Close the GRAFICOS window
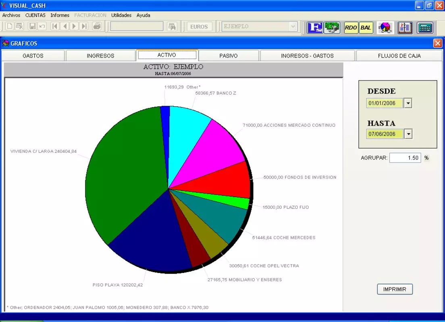This screenshot has height=322, width=445. (438, 43)
